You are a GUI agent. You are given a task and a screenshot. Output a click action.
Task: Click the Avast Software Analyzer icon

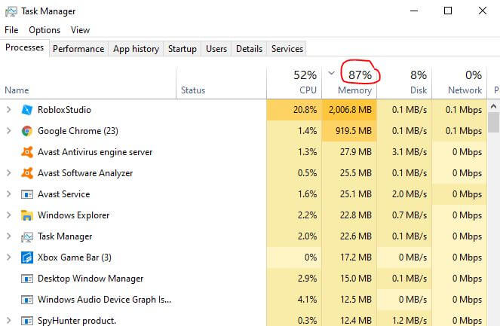pos(27,173)
